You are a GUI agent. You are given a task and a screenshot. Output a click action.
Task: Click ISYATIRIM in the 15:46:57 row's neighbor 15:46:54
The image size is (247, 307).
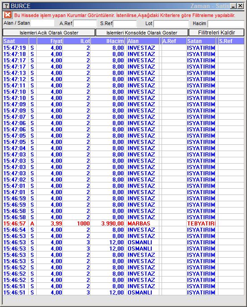tap(201, 229)
